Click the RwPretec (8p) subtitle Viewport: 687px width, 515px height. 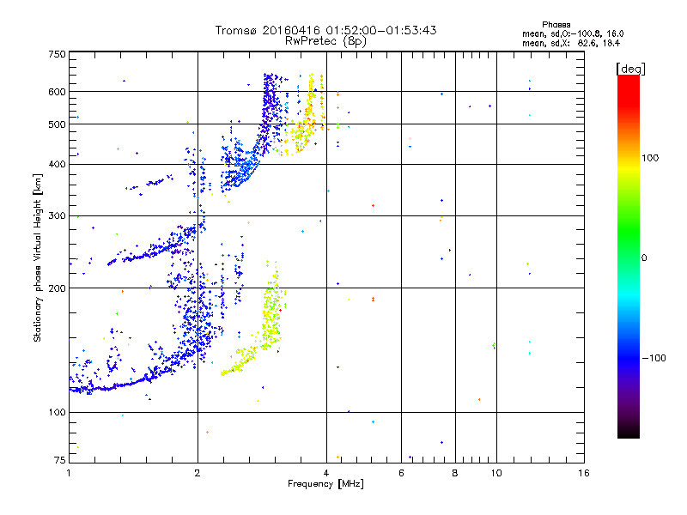325,41
